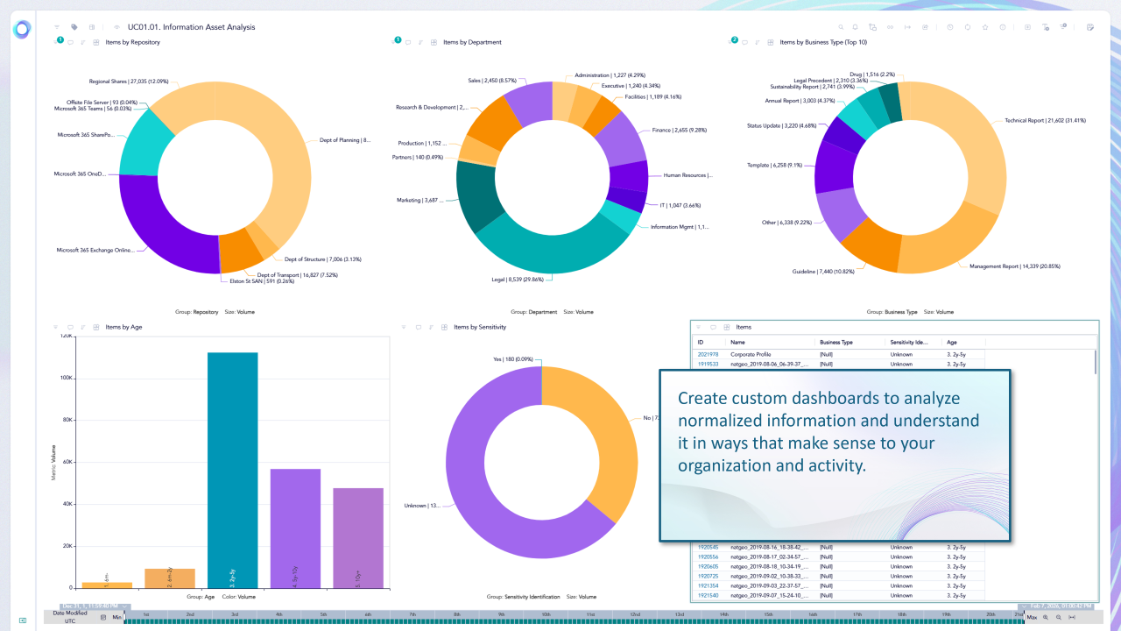Click the timeline fit-to-range icon
The width and height of the screenshot is (1121, 631).
click(x=1072, y=617)
